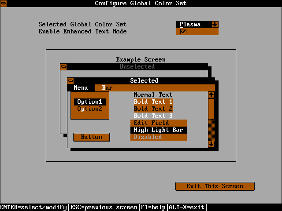Click the scroll up arrow in example window
The height and width of the screenshot is (211, 282).
(211, 95)
